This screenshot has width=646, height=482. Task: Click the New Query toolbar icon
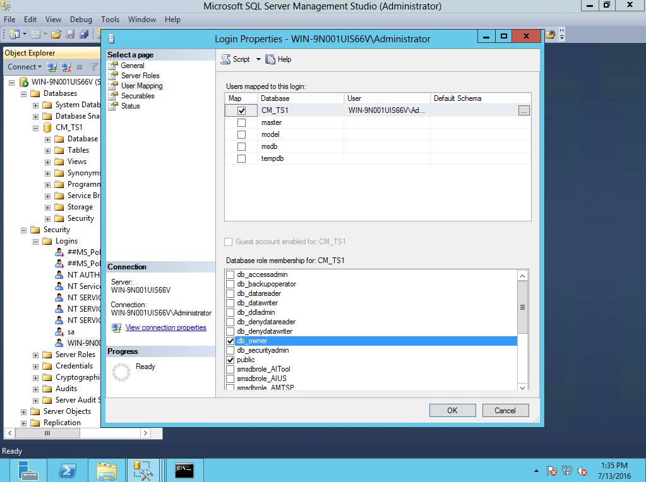15,34
